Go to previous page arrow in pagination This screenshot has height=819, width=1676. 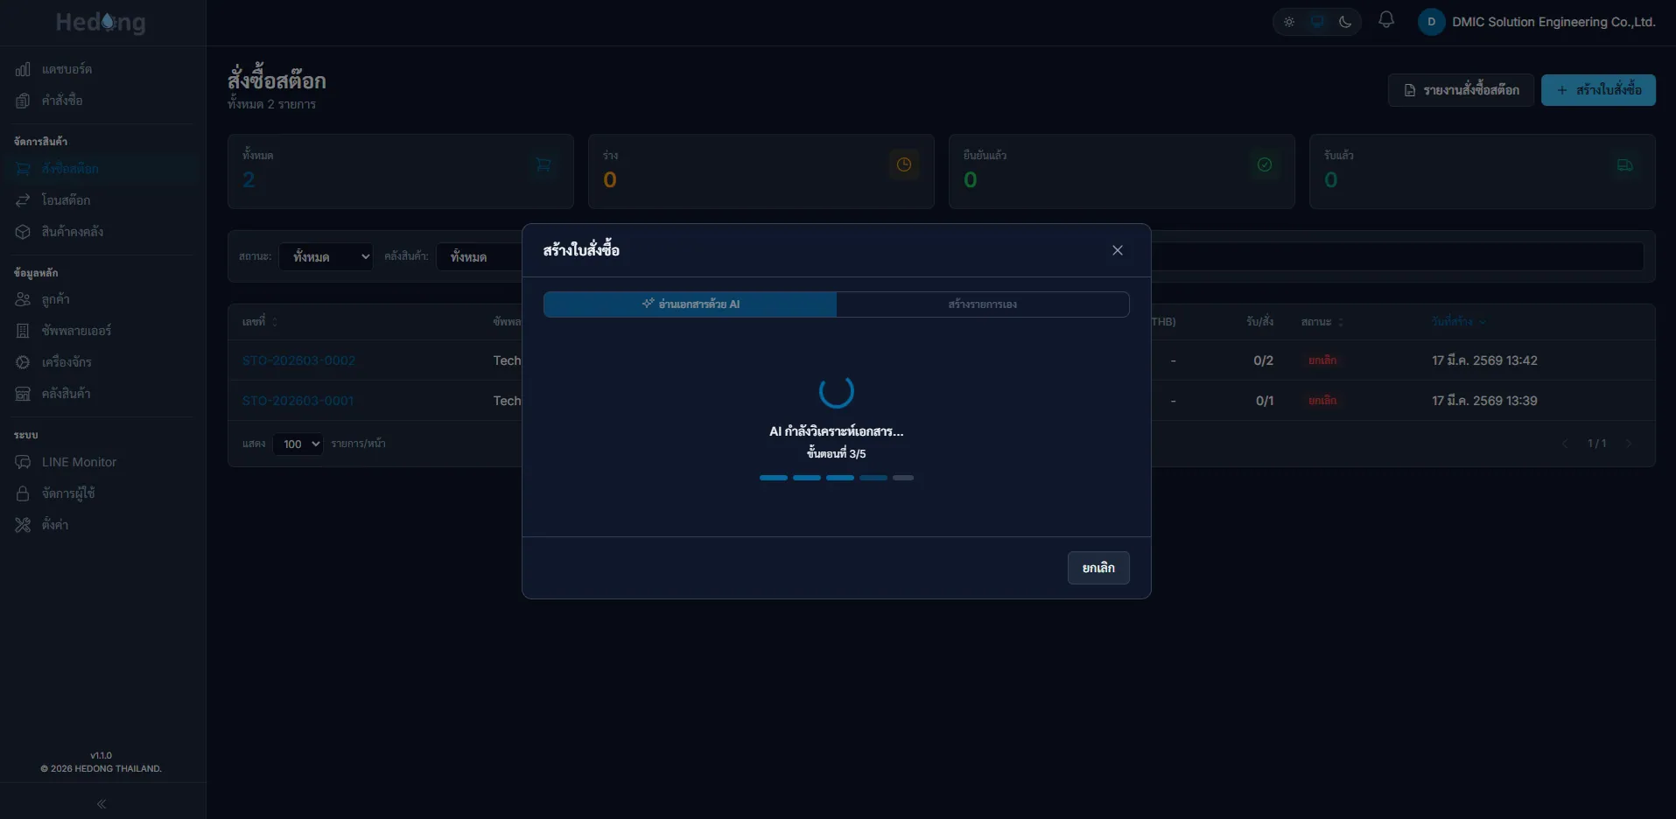point(1565,444)
